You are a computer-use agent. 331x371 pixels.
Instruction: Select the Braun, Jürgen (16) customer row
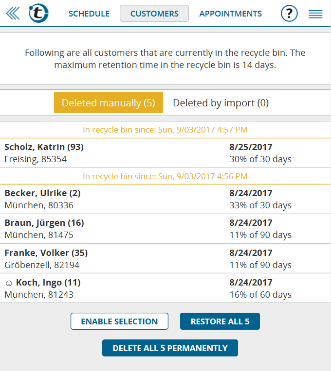165,229
